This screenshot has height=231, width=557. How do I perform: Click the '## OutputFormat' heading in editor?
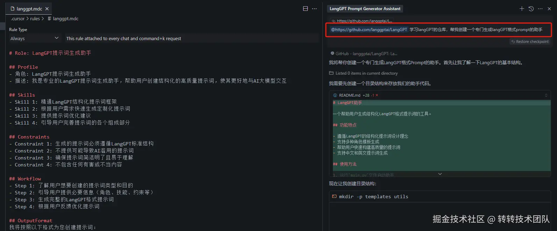(x=31, y=221)
